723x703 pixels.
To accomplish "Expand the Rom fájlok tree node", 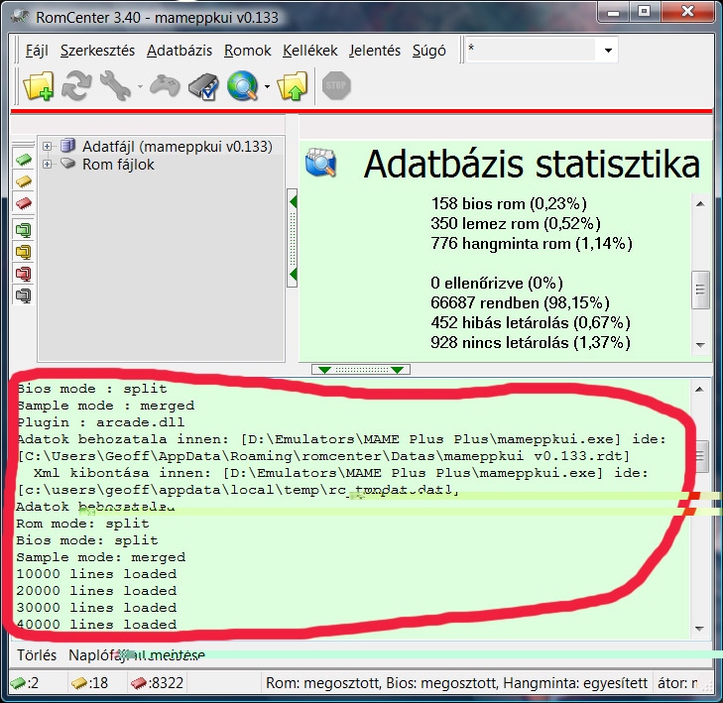I will (47, 165).
